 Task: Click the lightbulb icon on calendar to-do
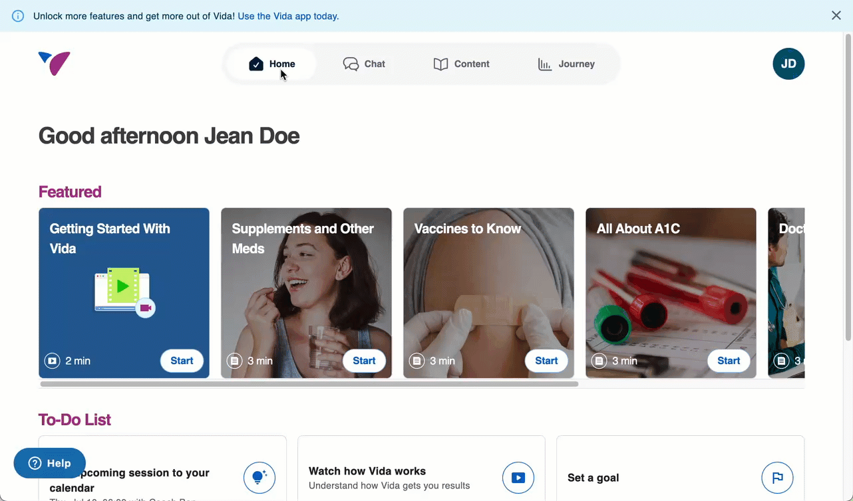(259, 478)
